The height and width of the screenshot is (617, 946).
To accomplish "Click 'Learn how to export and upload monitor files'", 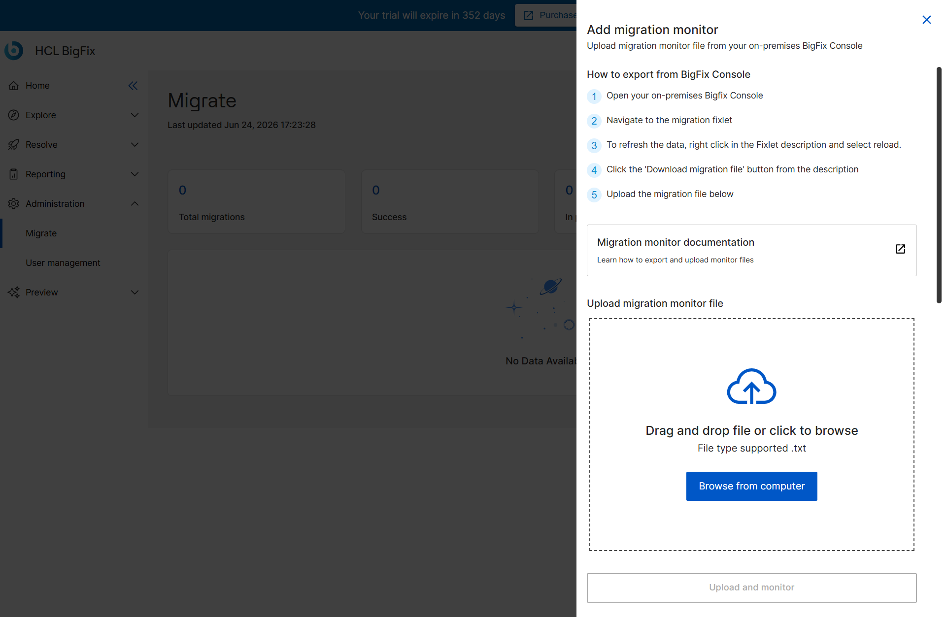I will coord(675,260).
